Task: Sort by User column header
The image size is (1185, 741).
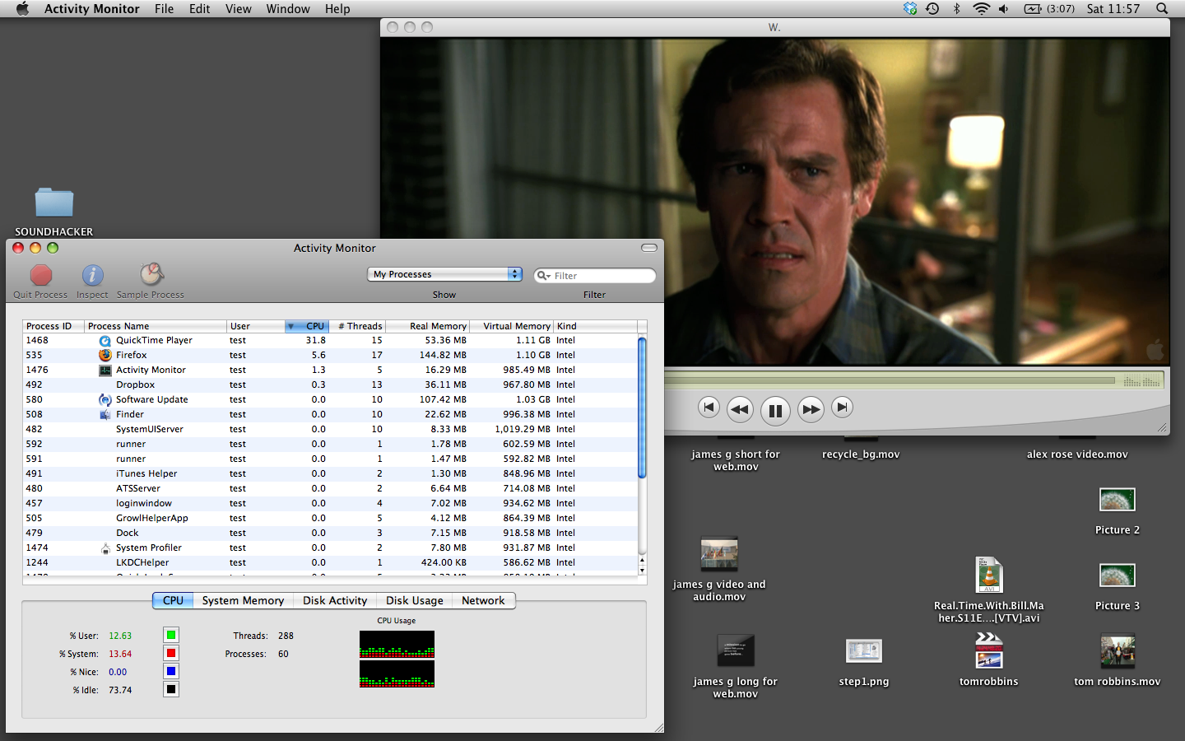Action: 256,326
